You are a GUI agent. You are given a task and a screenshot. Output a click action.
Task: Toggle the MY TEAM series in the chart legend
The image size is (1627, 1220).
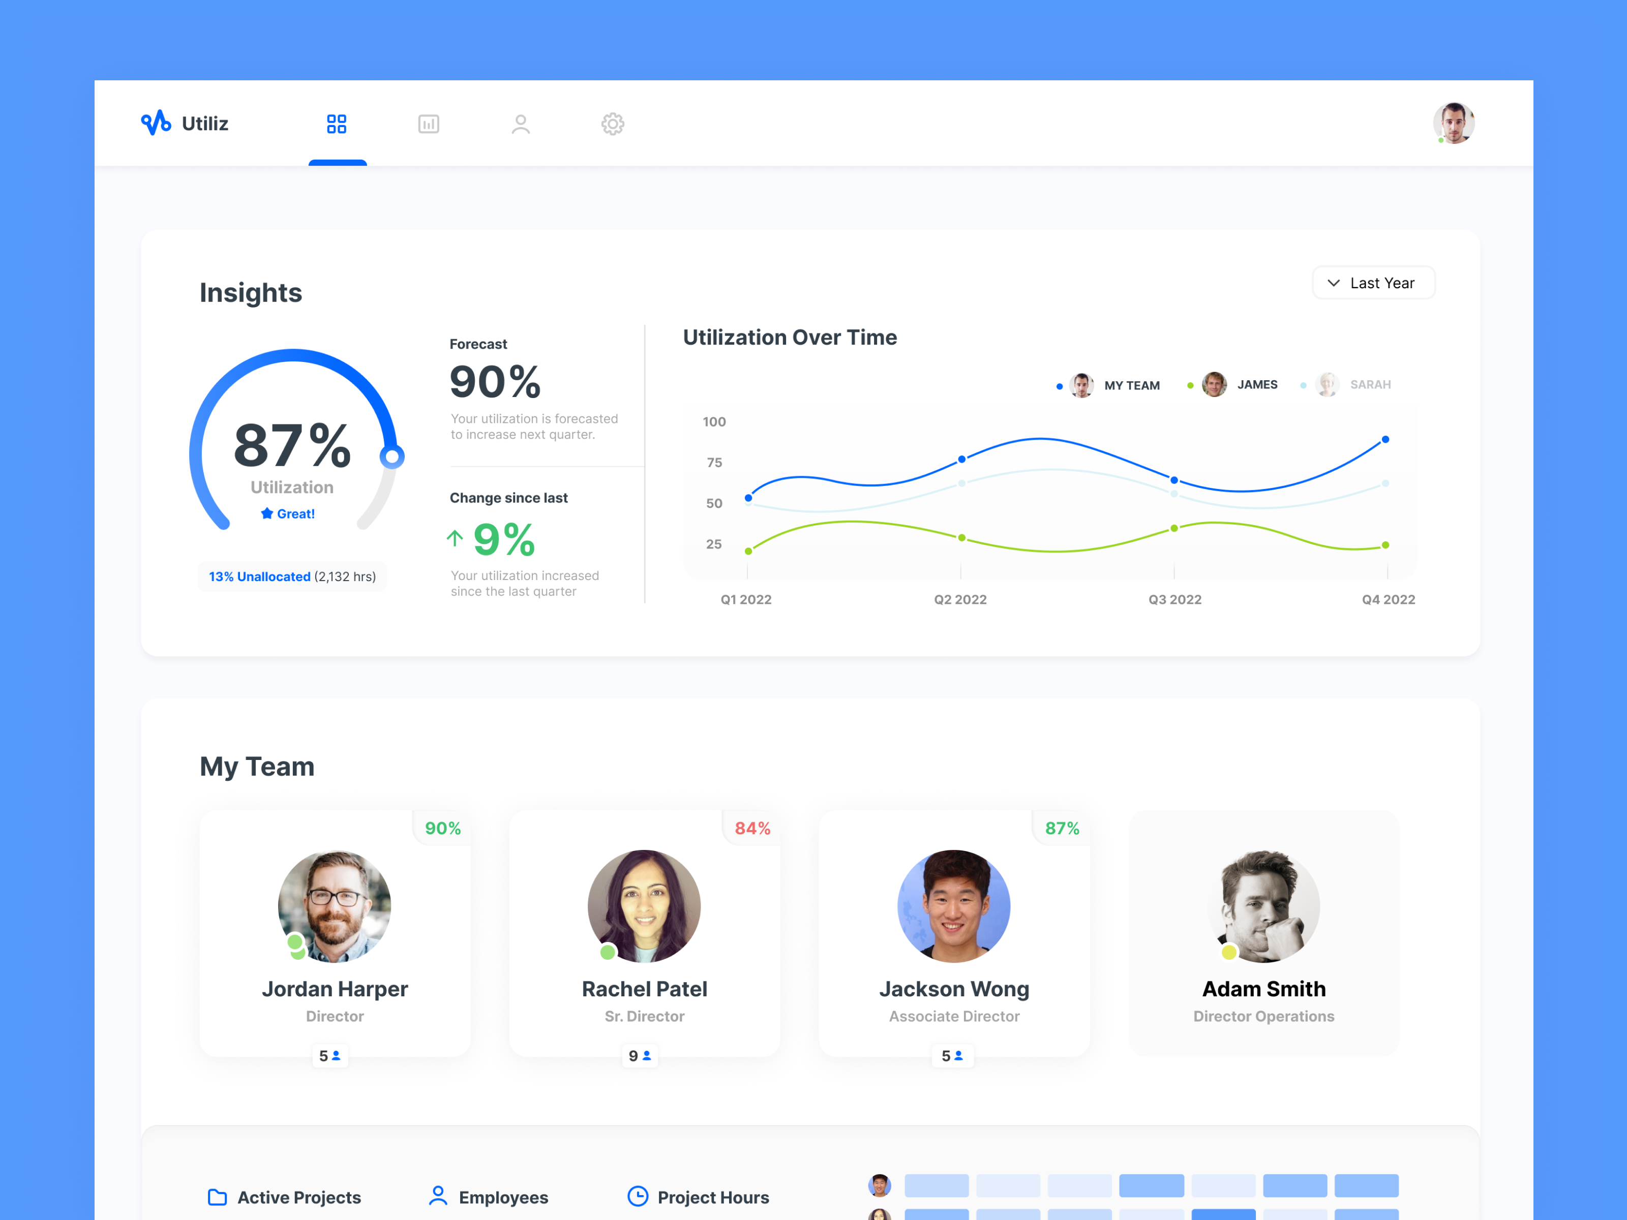[1109, 385]
